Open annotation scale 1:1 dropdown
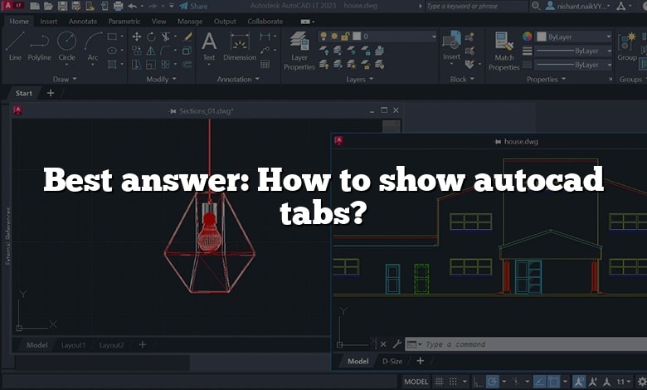This screenshot has height=390, width=647. tap(624, 382)
